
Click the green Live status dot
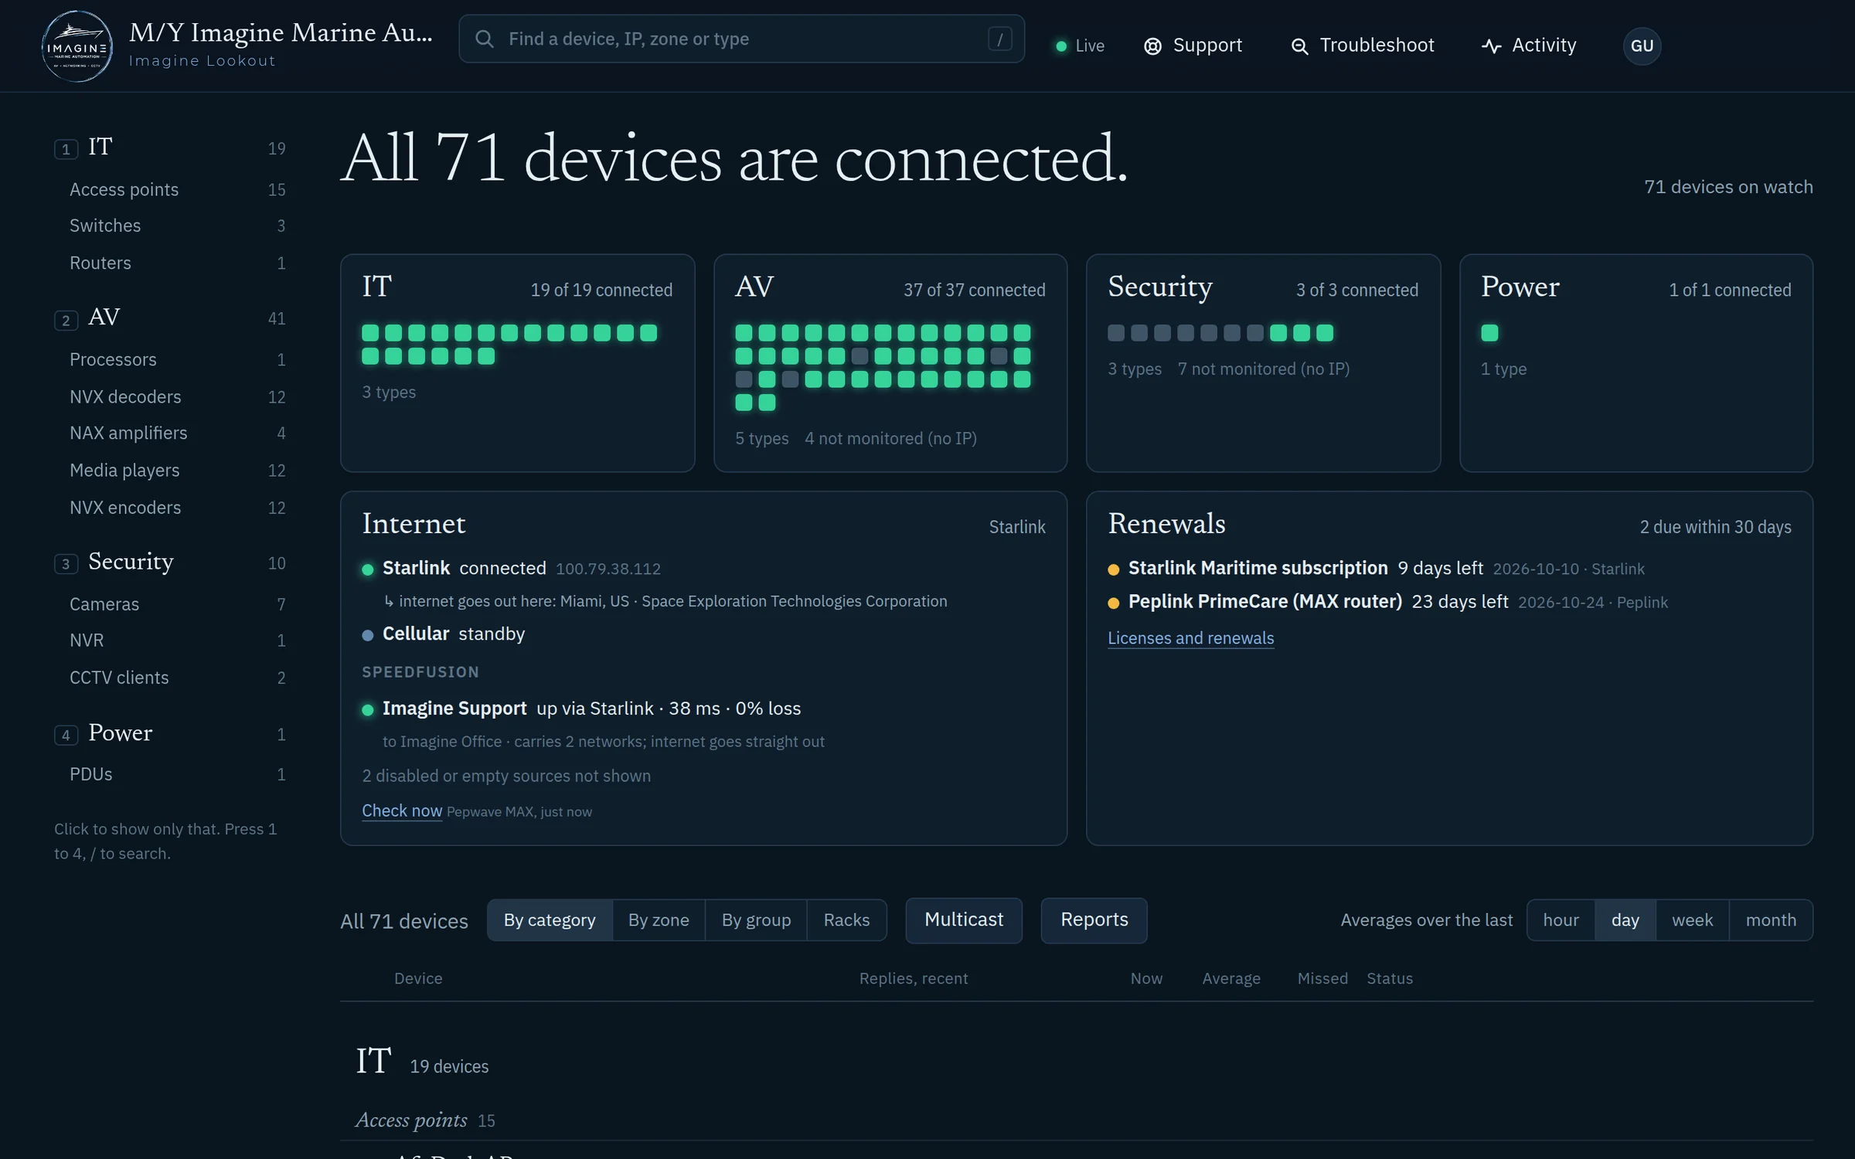click(1061, 46)
